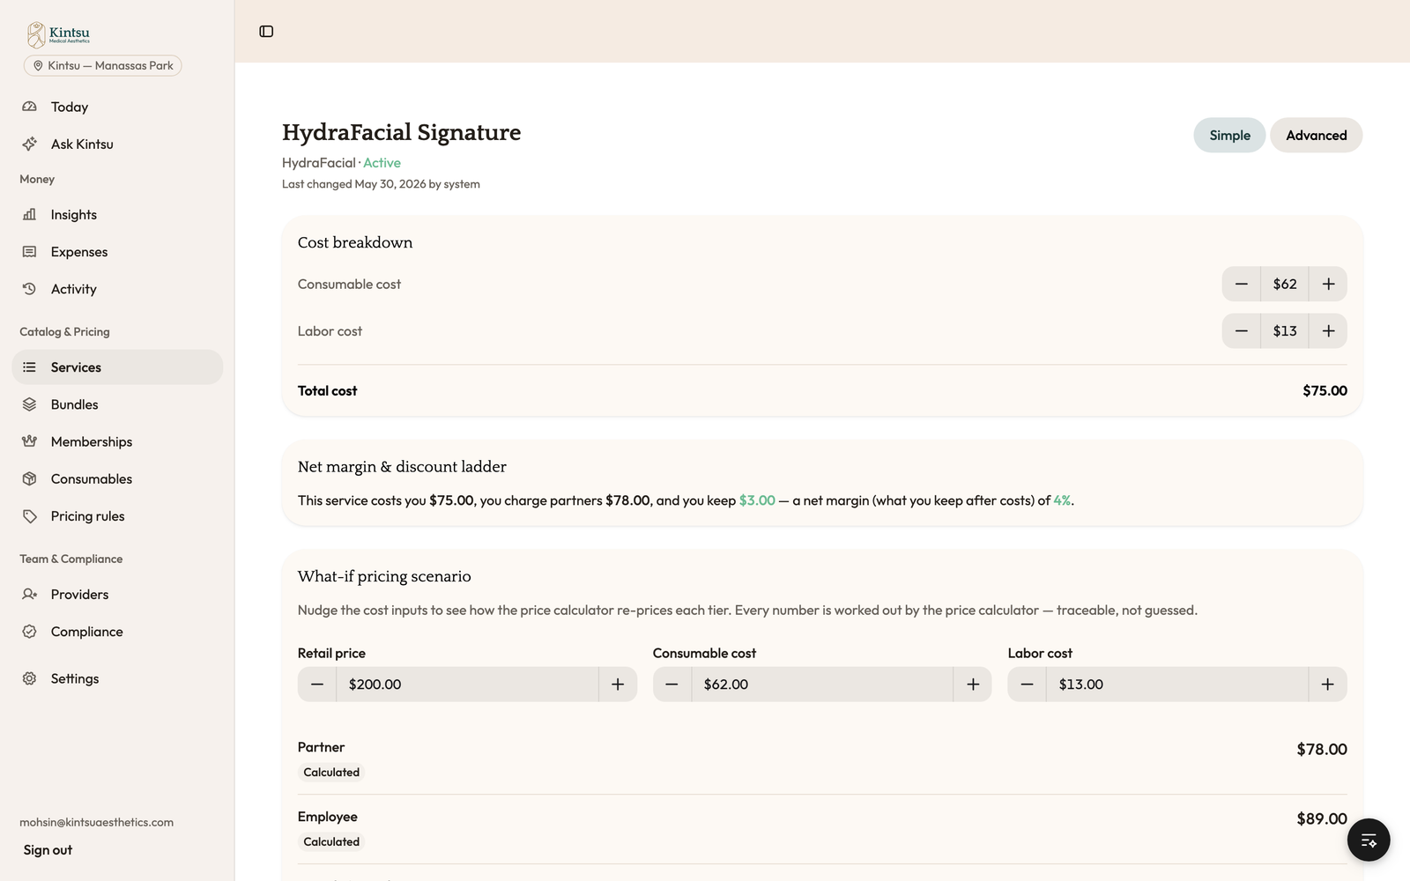Open the floating list action button
This screenshot has width=1410, height=881.
(1368, 840)
